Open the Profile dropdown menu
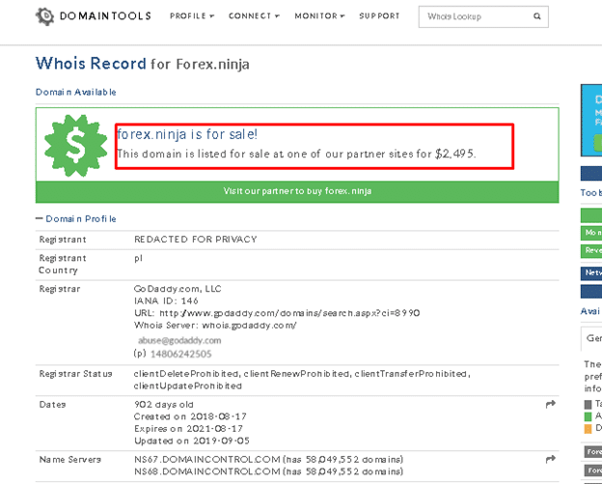The width and height of the screenshot is (602, 484). click(x=192, y=16)
